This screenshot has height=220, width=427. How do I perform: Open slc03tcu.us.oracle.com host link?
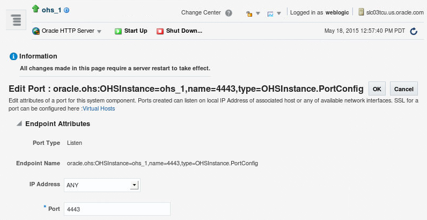[395, 12]
